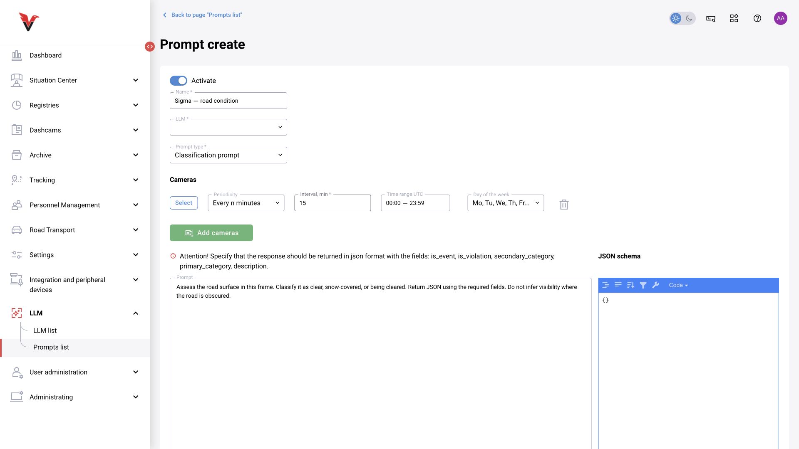Click the JSON editor compact icon
Image resolution: width=799 pixels, height=449 pixels.
(618, 285)
